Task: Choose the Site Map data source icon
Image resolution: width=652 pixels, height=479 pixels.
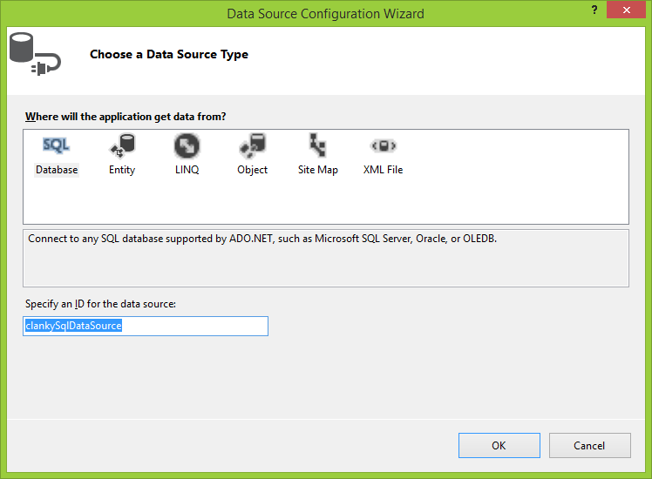Action: click(317, 145)
